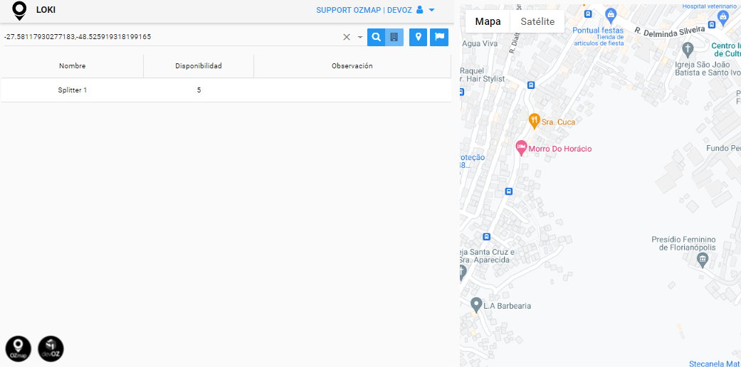
Task: Open the OZmap round logo button
Action: point(18,349)
